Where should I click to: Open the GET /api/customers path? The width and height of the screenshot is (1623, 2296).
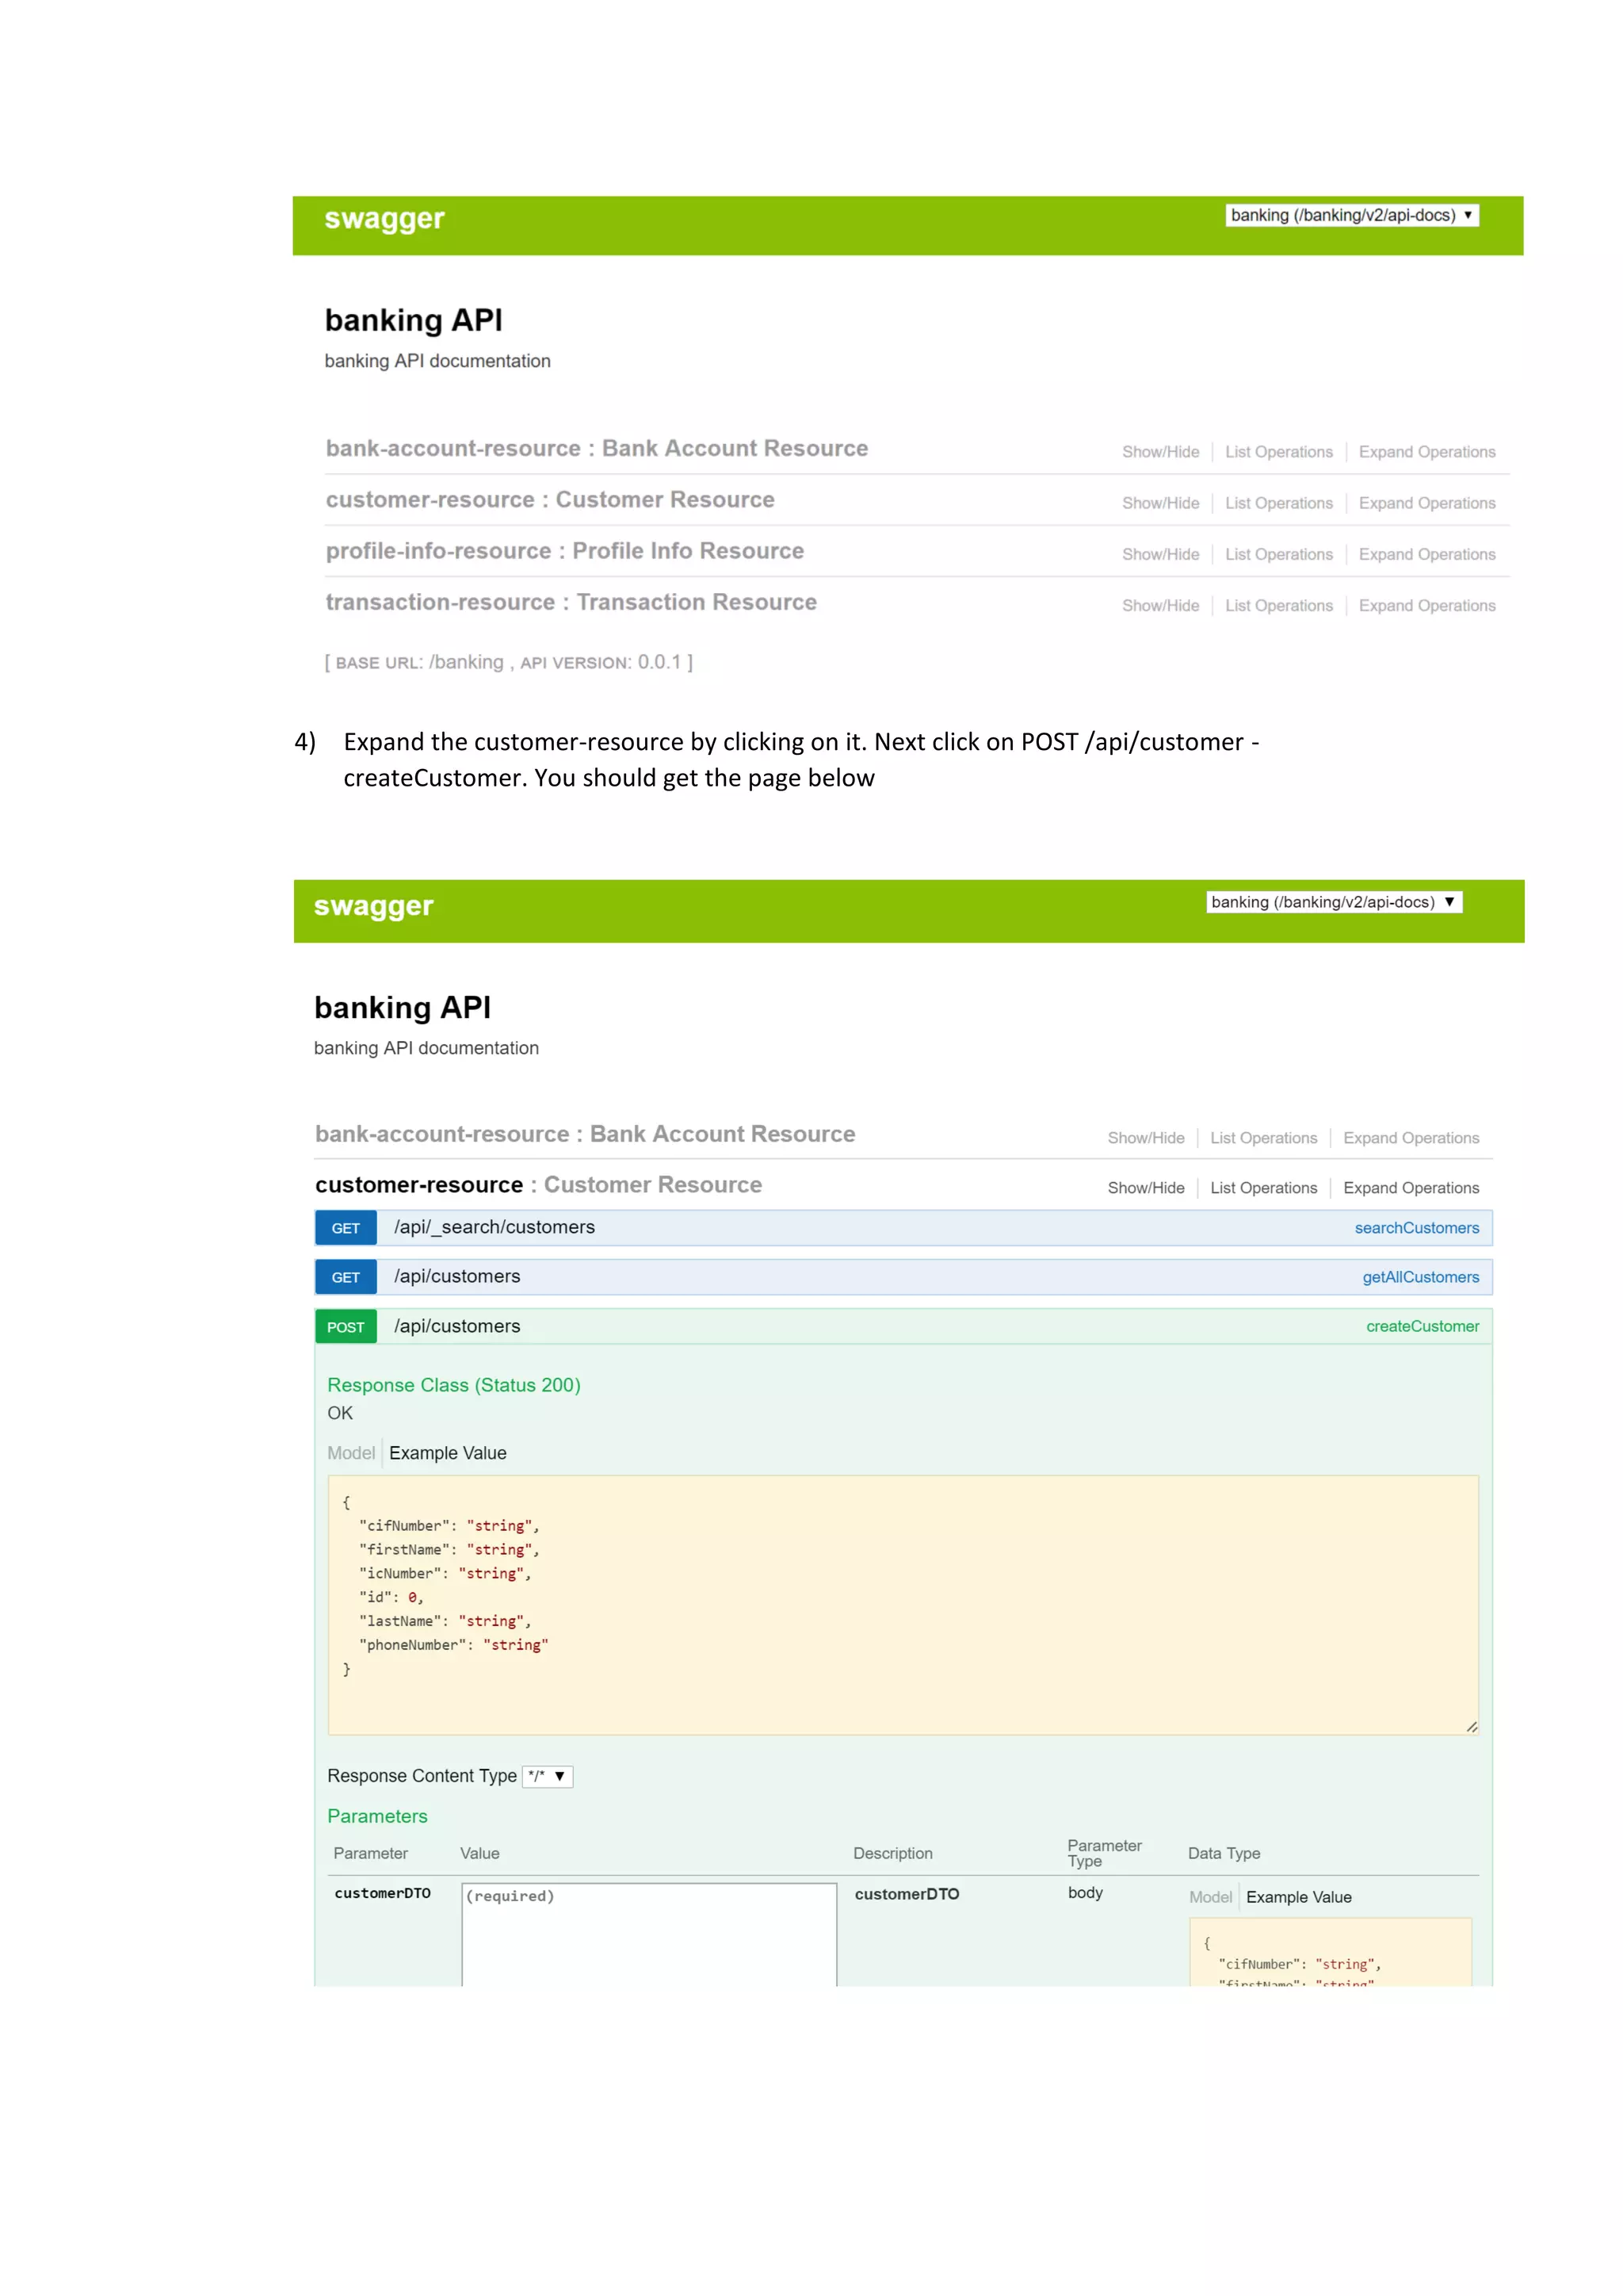(x=456, y=1276)
